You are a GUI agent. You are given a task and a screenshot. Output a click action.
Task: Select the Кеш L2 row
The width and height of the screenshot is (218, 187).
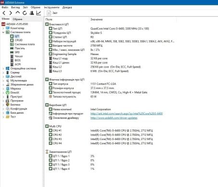click(111, 67)
